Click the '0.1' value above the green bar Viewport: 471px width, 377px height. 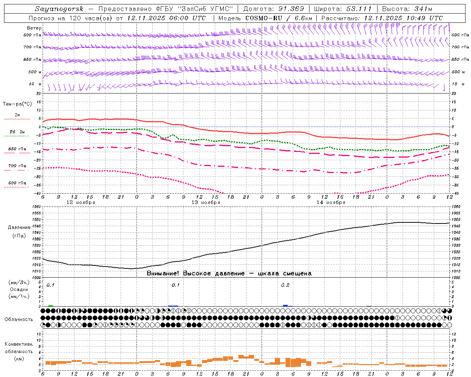point(50,285)
